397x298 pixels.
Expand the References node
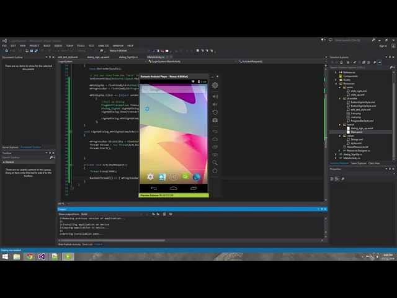tap(336, 73)
